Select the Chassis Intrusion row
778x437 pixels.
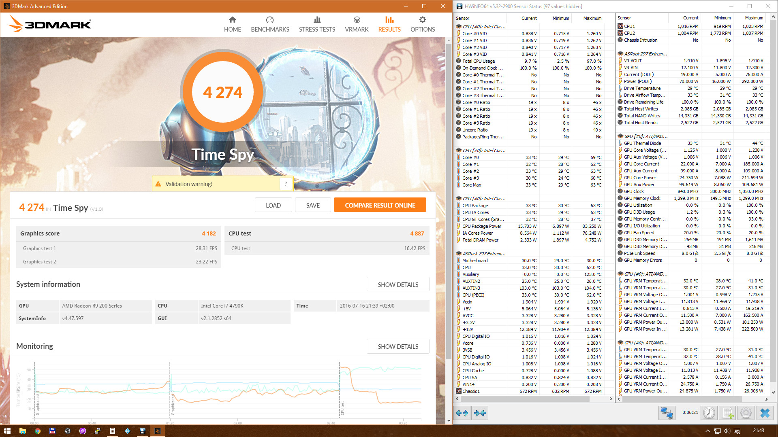click(691, 40)
